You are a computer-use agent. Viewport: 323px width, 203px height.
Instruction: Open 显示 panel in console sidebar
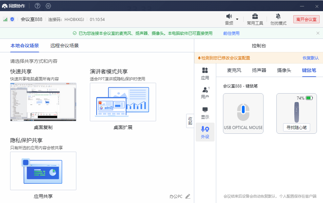tap(205, 113)
